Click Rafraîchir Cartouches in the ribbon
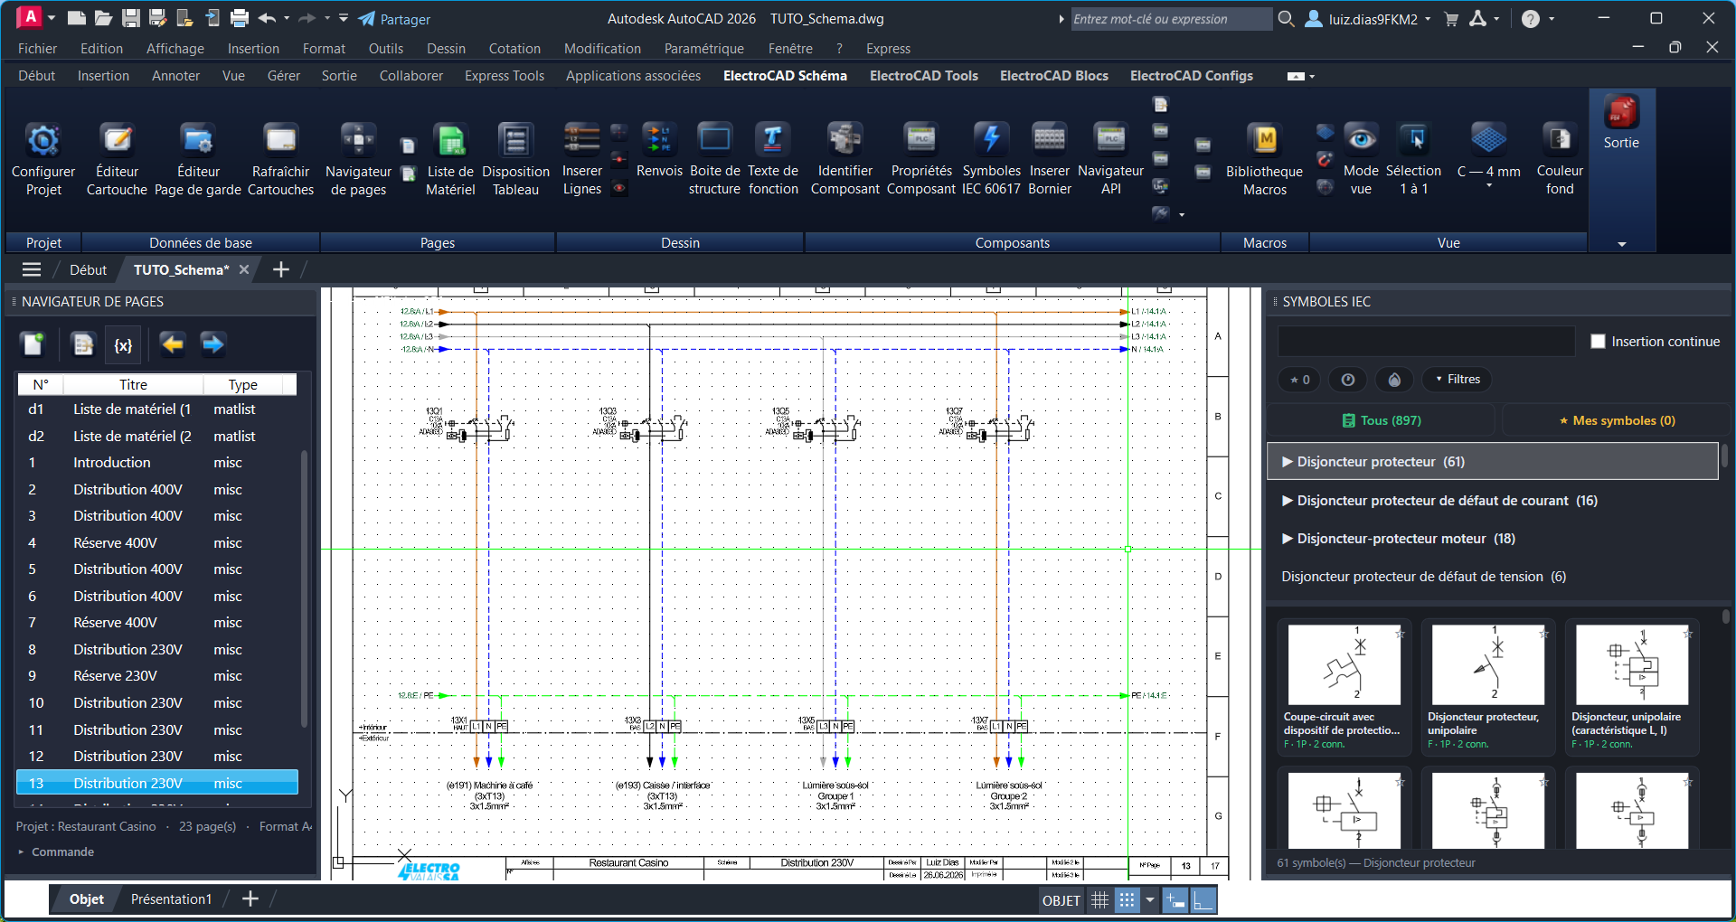Image resolution: width=1736 pixels, height=922 pixels. [280, 159]
